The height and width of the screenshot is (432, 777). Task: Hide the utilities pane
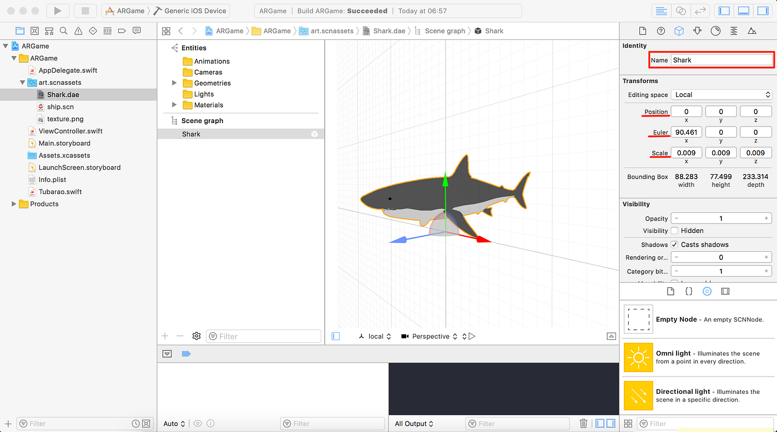(764, 11)
